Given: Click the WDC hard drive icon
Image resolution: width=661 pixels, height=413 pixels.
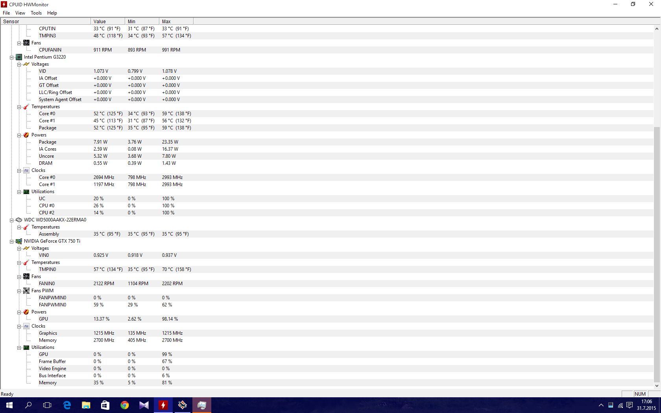Looking at the screenshot, I should click(x=19, y=220).
